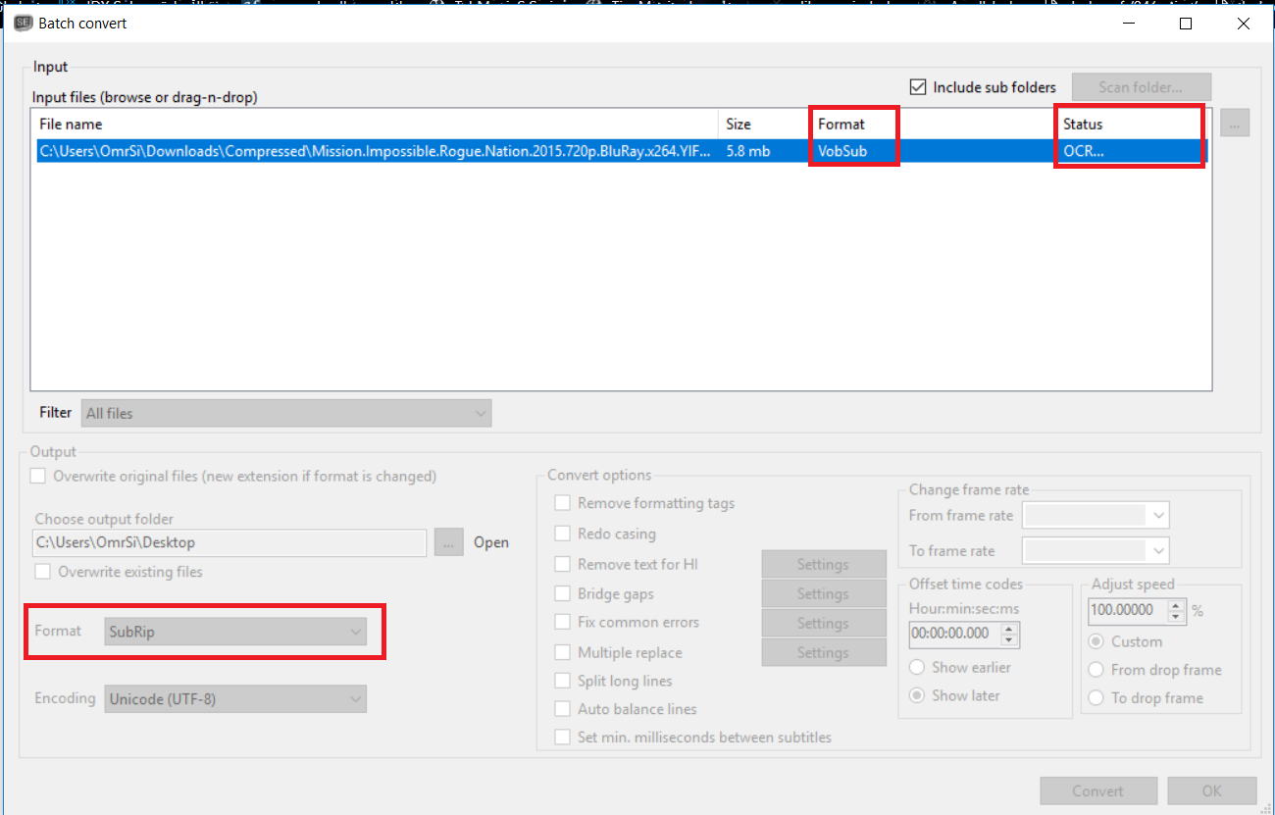Open Settings for Fix common errors

click(824, 623)
